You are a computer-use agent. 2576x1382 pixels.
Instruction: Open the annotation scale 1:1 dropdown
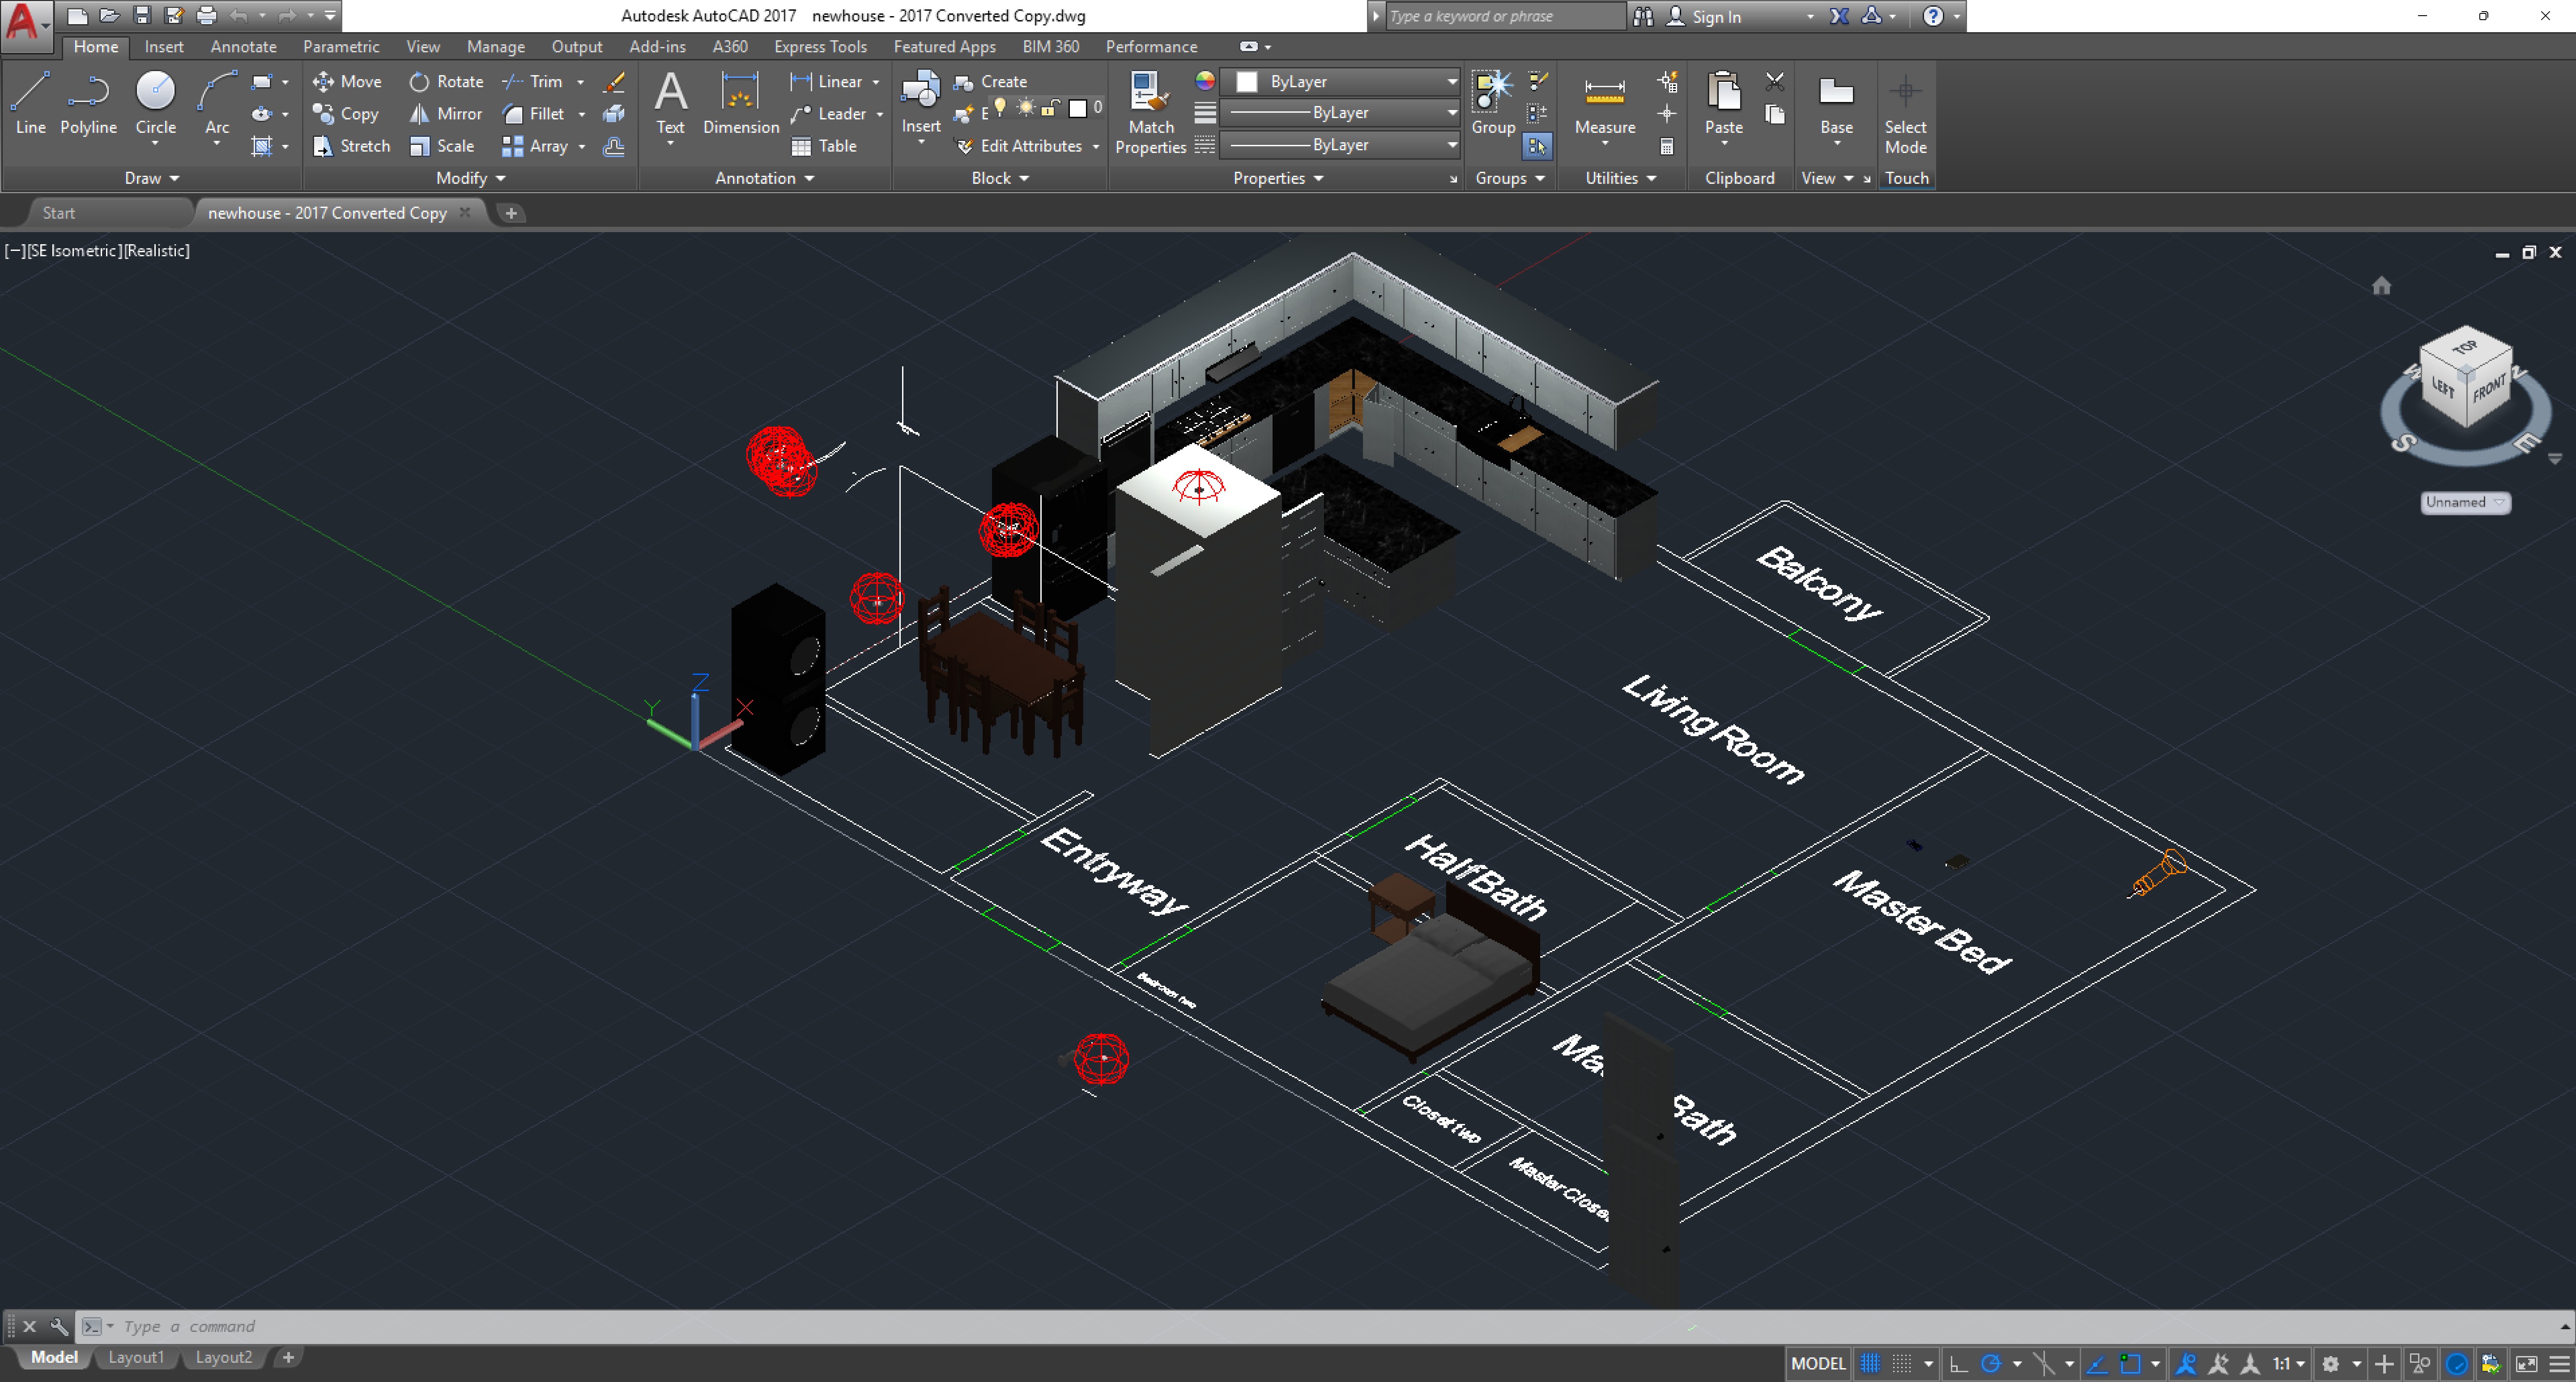coord(2289,1363)
